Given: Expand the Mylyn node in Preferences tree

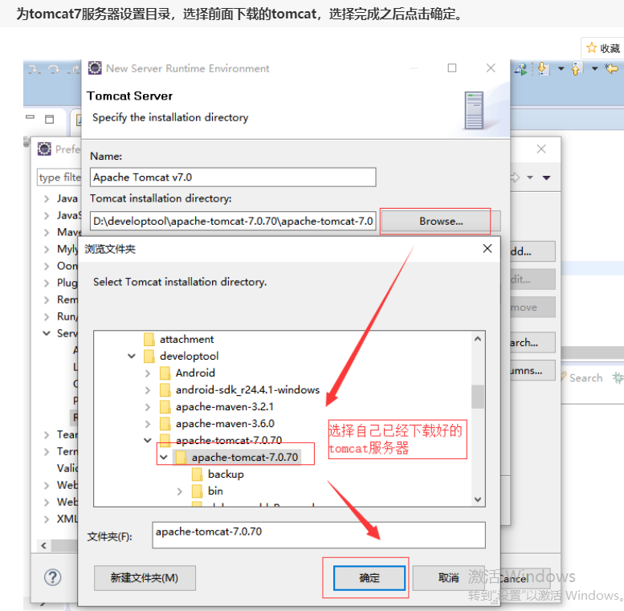Looking at the screenshot, I should click(x=47, y=250).
